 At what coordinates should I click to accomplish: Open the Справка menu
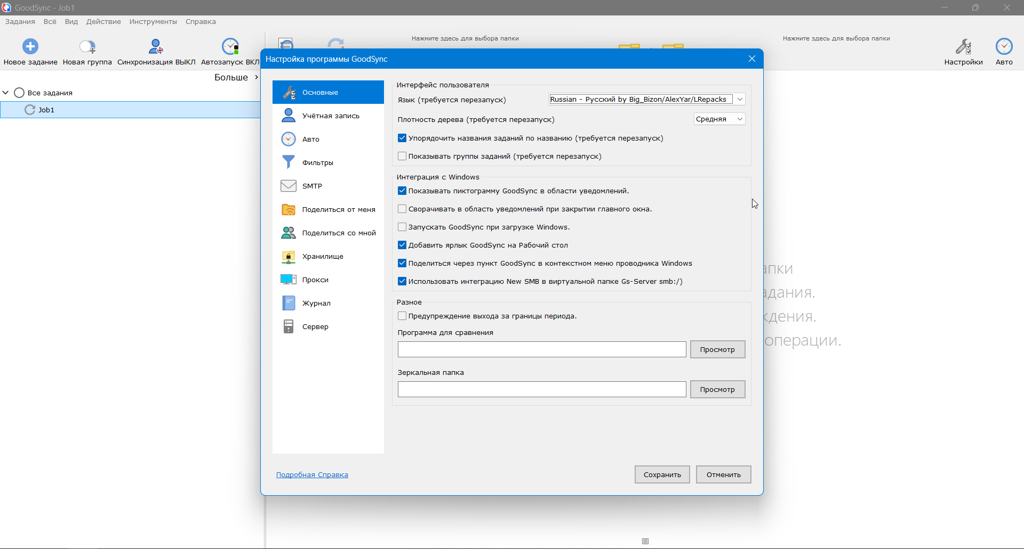[201, 22]
